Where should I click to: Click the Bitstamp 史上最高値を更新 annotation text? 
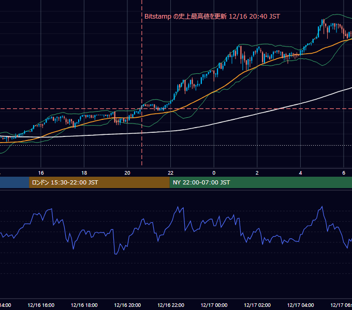click(212, 17)
